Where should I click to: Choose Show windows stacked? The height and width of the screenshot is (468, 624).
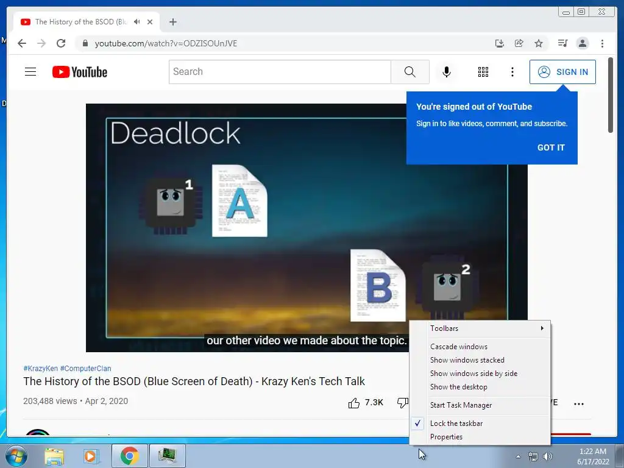[480, 360]
